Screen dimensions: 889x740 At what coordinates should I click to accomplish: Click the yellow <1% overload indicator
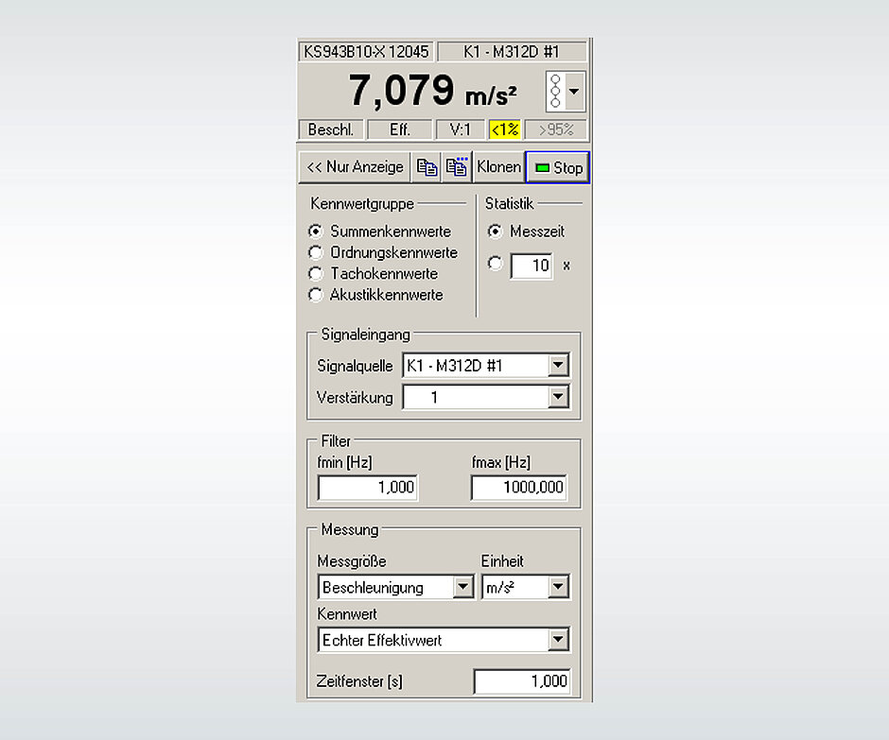coord(505,129)
